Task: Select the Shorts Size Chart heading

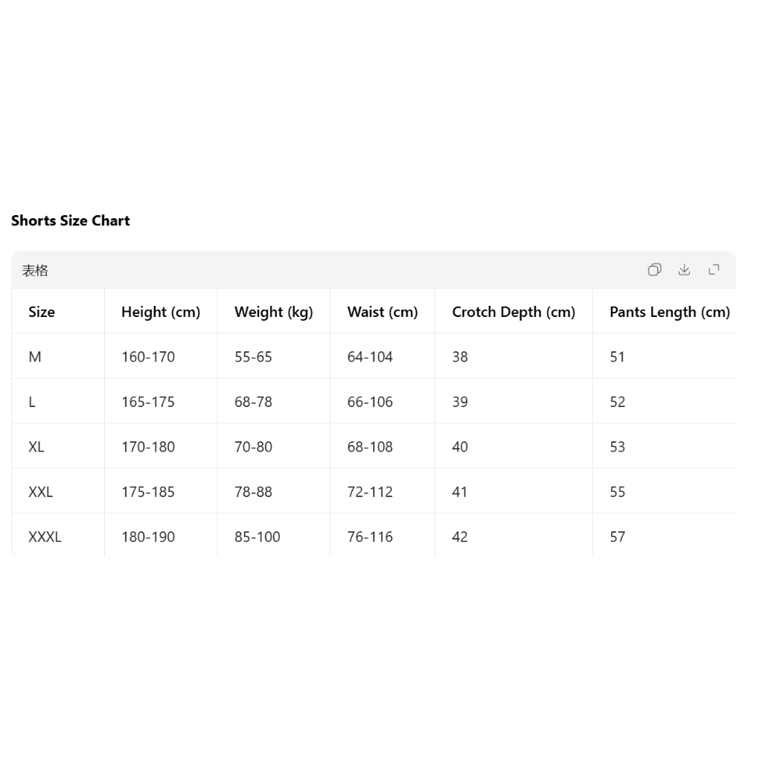Action: click(71, 220)
